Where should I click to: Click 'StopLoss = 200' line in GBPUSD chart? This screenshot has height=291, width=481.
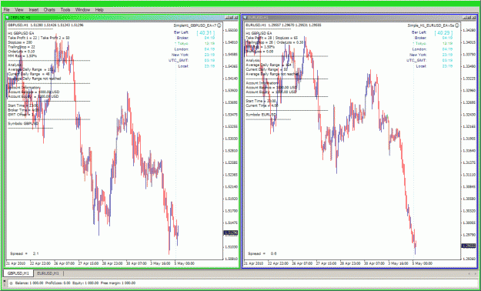click(x=20, y=42)
